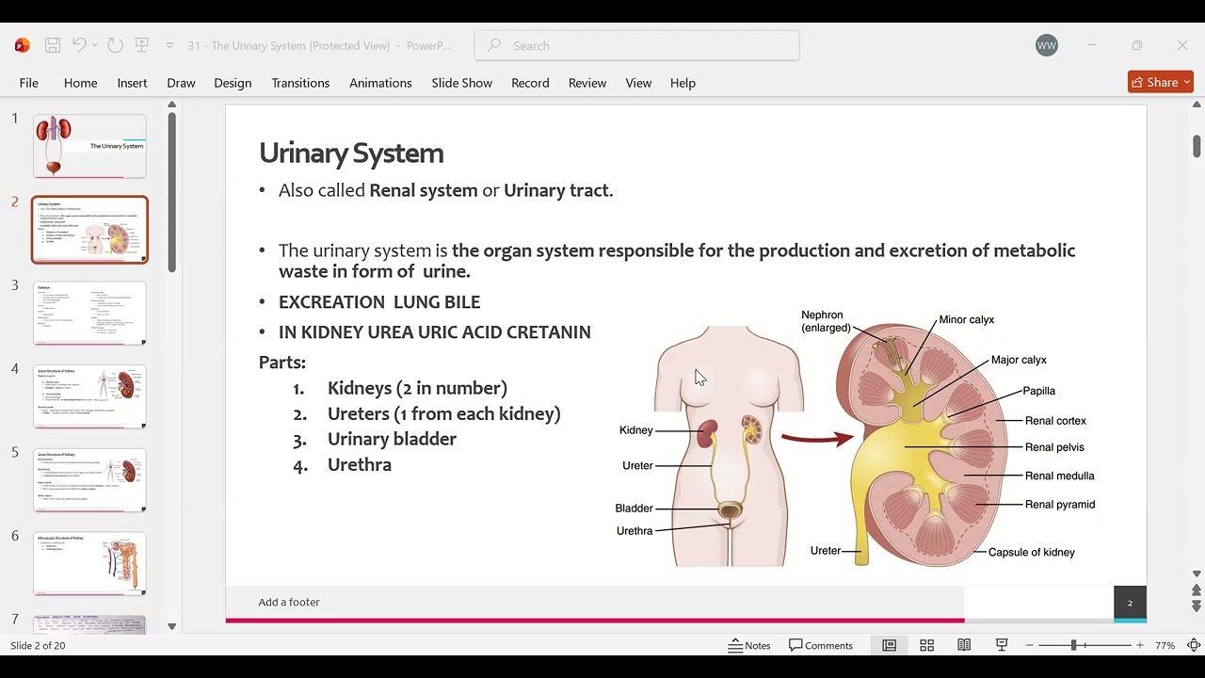1205x678 pixels.
Task: Select slide 4 thumbnail Gross Structure of Kidney
Action: coord(90,396)
